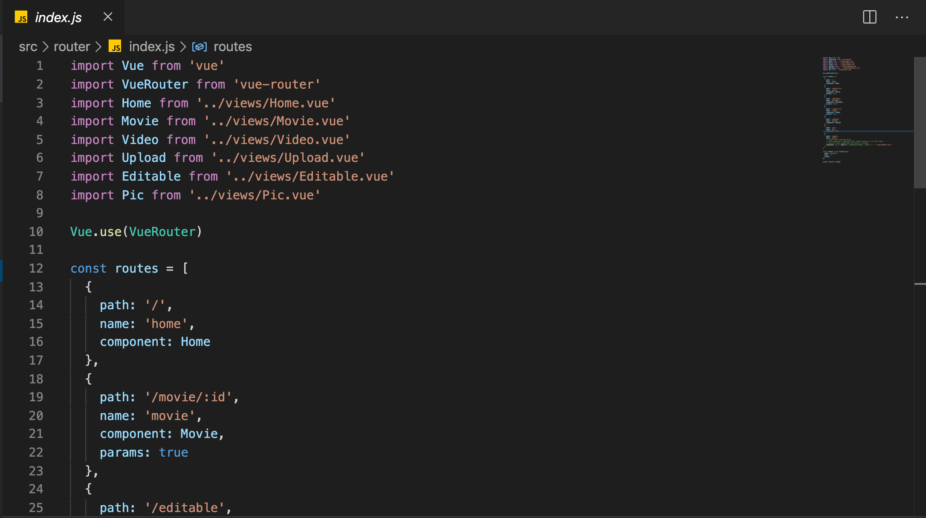Viewport: 926px width, 518px height.
Task: Click the routes breadcrumb item
Action: click(232, 46)
